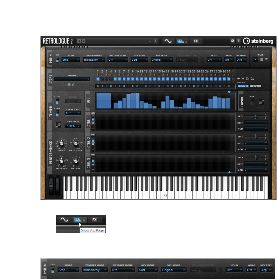Shift the phrase left with the left arrow
This screenshot has width=277, height=279.
[x=238, y=79]
